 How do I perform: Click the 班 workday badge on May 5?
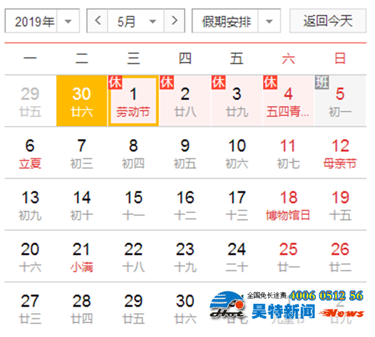322,82
